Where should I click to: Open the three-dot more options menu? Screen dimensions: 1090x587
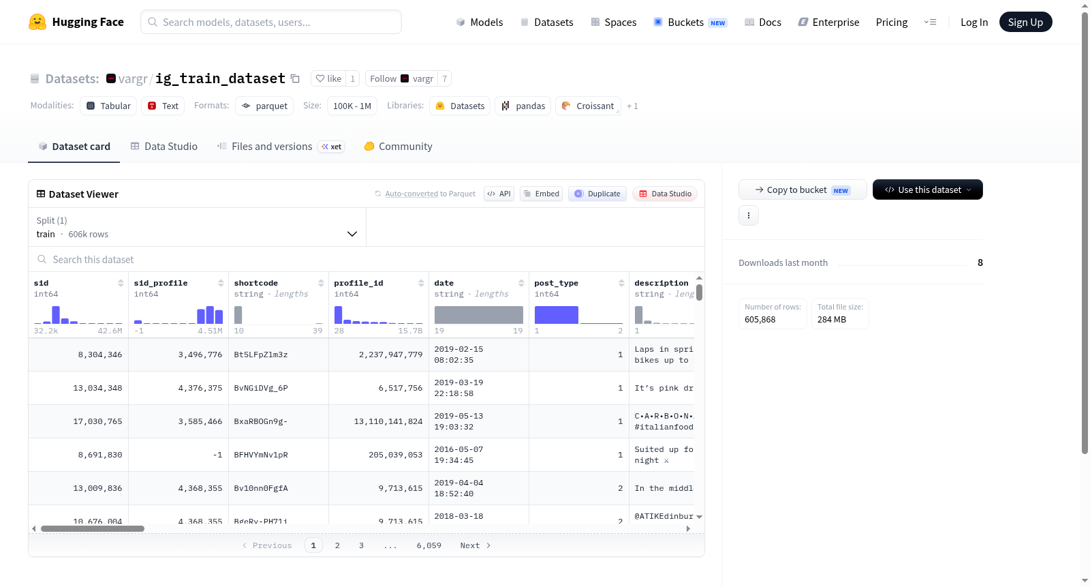tap(749, 215)
